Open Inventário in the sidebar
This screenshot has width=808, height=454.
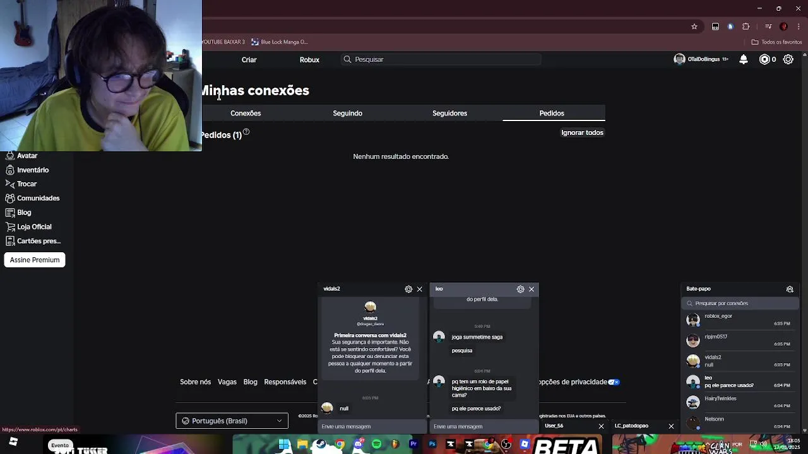tap(27, 170)
